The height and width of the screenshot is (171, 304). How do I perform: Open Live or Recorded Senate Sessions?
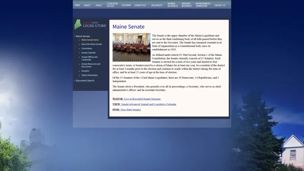[x=142, y=99]
